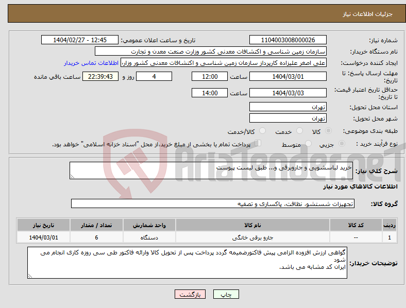Click the جزئیات اطلاعات نیاز page header

367,14
